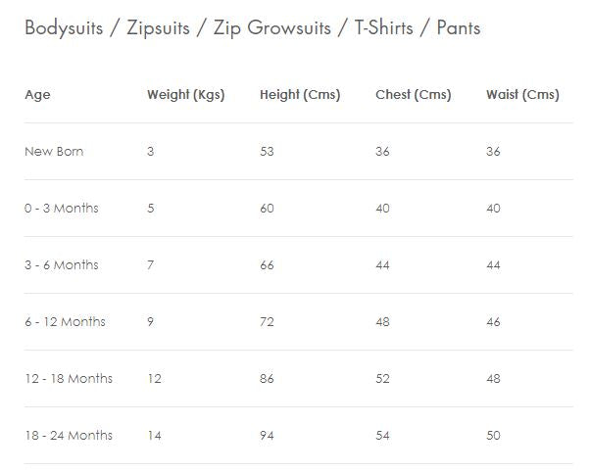
Task: Select the Weight (Kgs) column header
Action: coord(185,95)
